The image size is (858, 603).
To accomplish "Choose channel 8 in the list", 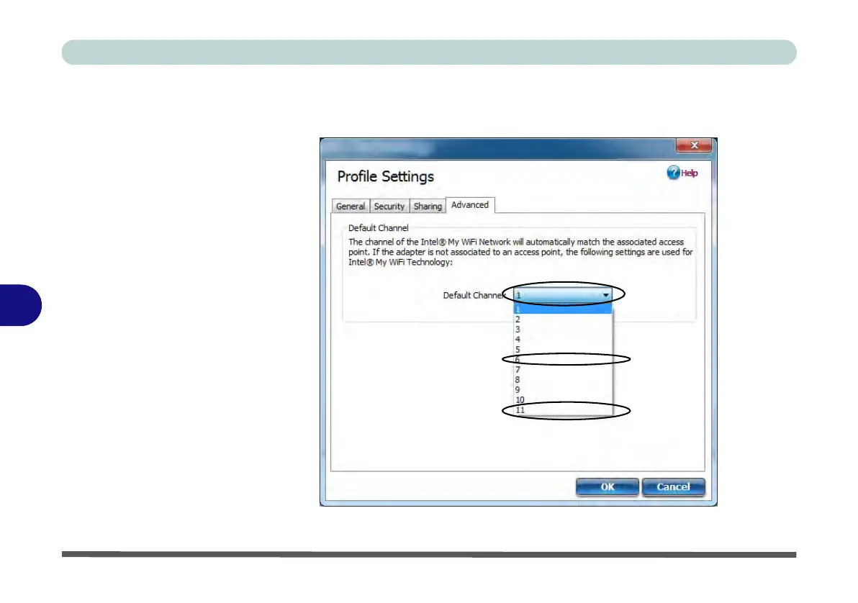I will (562, 380).
